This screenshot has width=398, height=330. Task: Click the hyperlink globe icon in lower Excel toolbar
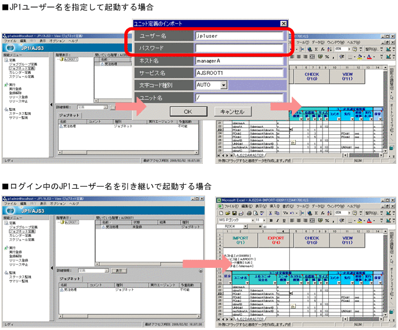pos(310,213)
